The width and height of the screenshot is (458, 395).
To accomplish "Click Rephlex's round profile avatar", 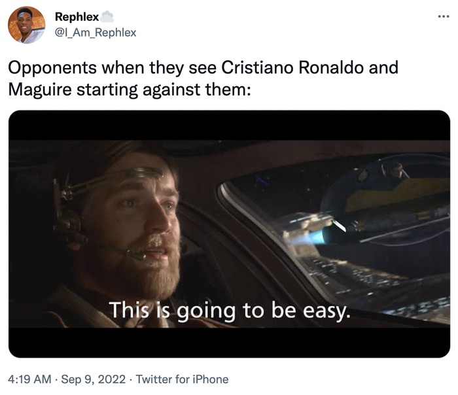I will pos(27,25).
